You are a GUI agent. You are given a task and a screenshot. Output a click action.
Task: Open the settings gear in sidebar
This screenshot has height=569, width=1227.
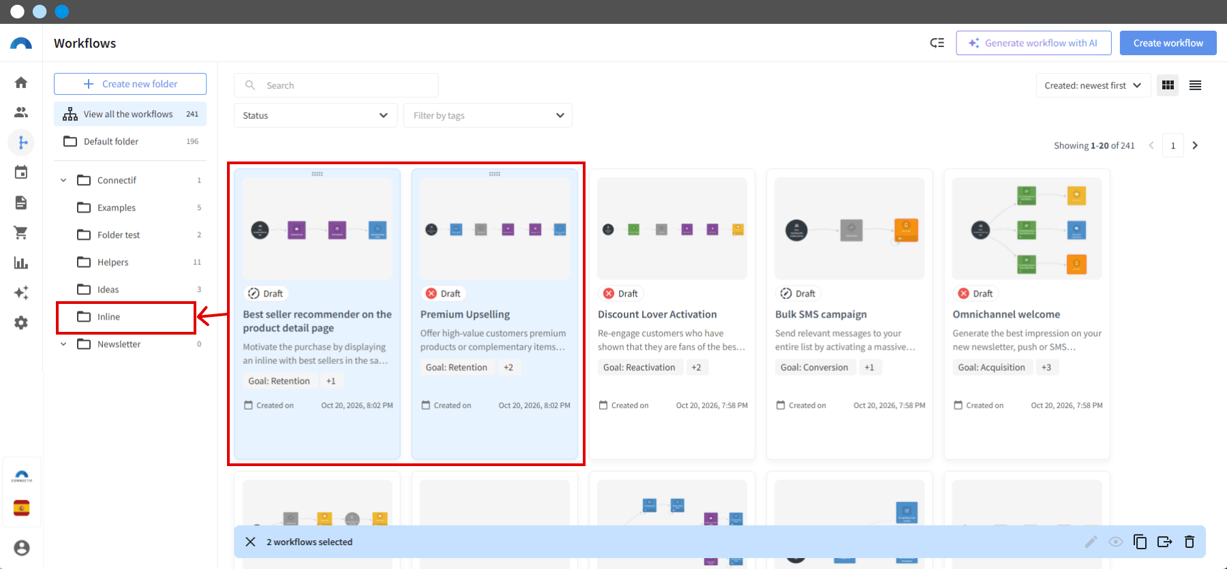coord(21,322)
